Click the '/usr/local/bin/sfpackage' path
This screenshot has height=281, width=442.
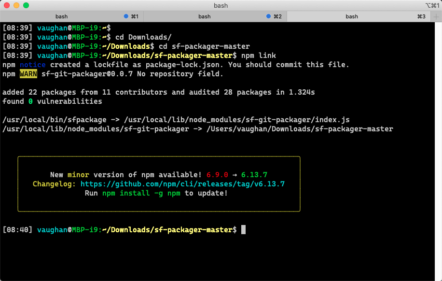(55, 120)
